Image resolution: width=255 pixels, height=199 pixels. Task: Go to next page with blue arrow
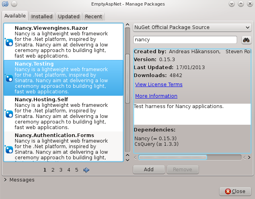[86, 170]
